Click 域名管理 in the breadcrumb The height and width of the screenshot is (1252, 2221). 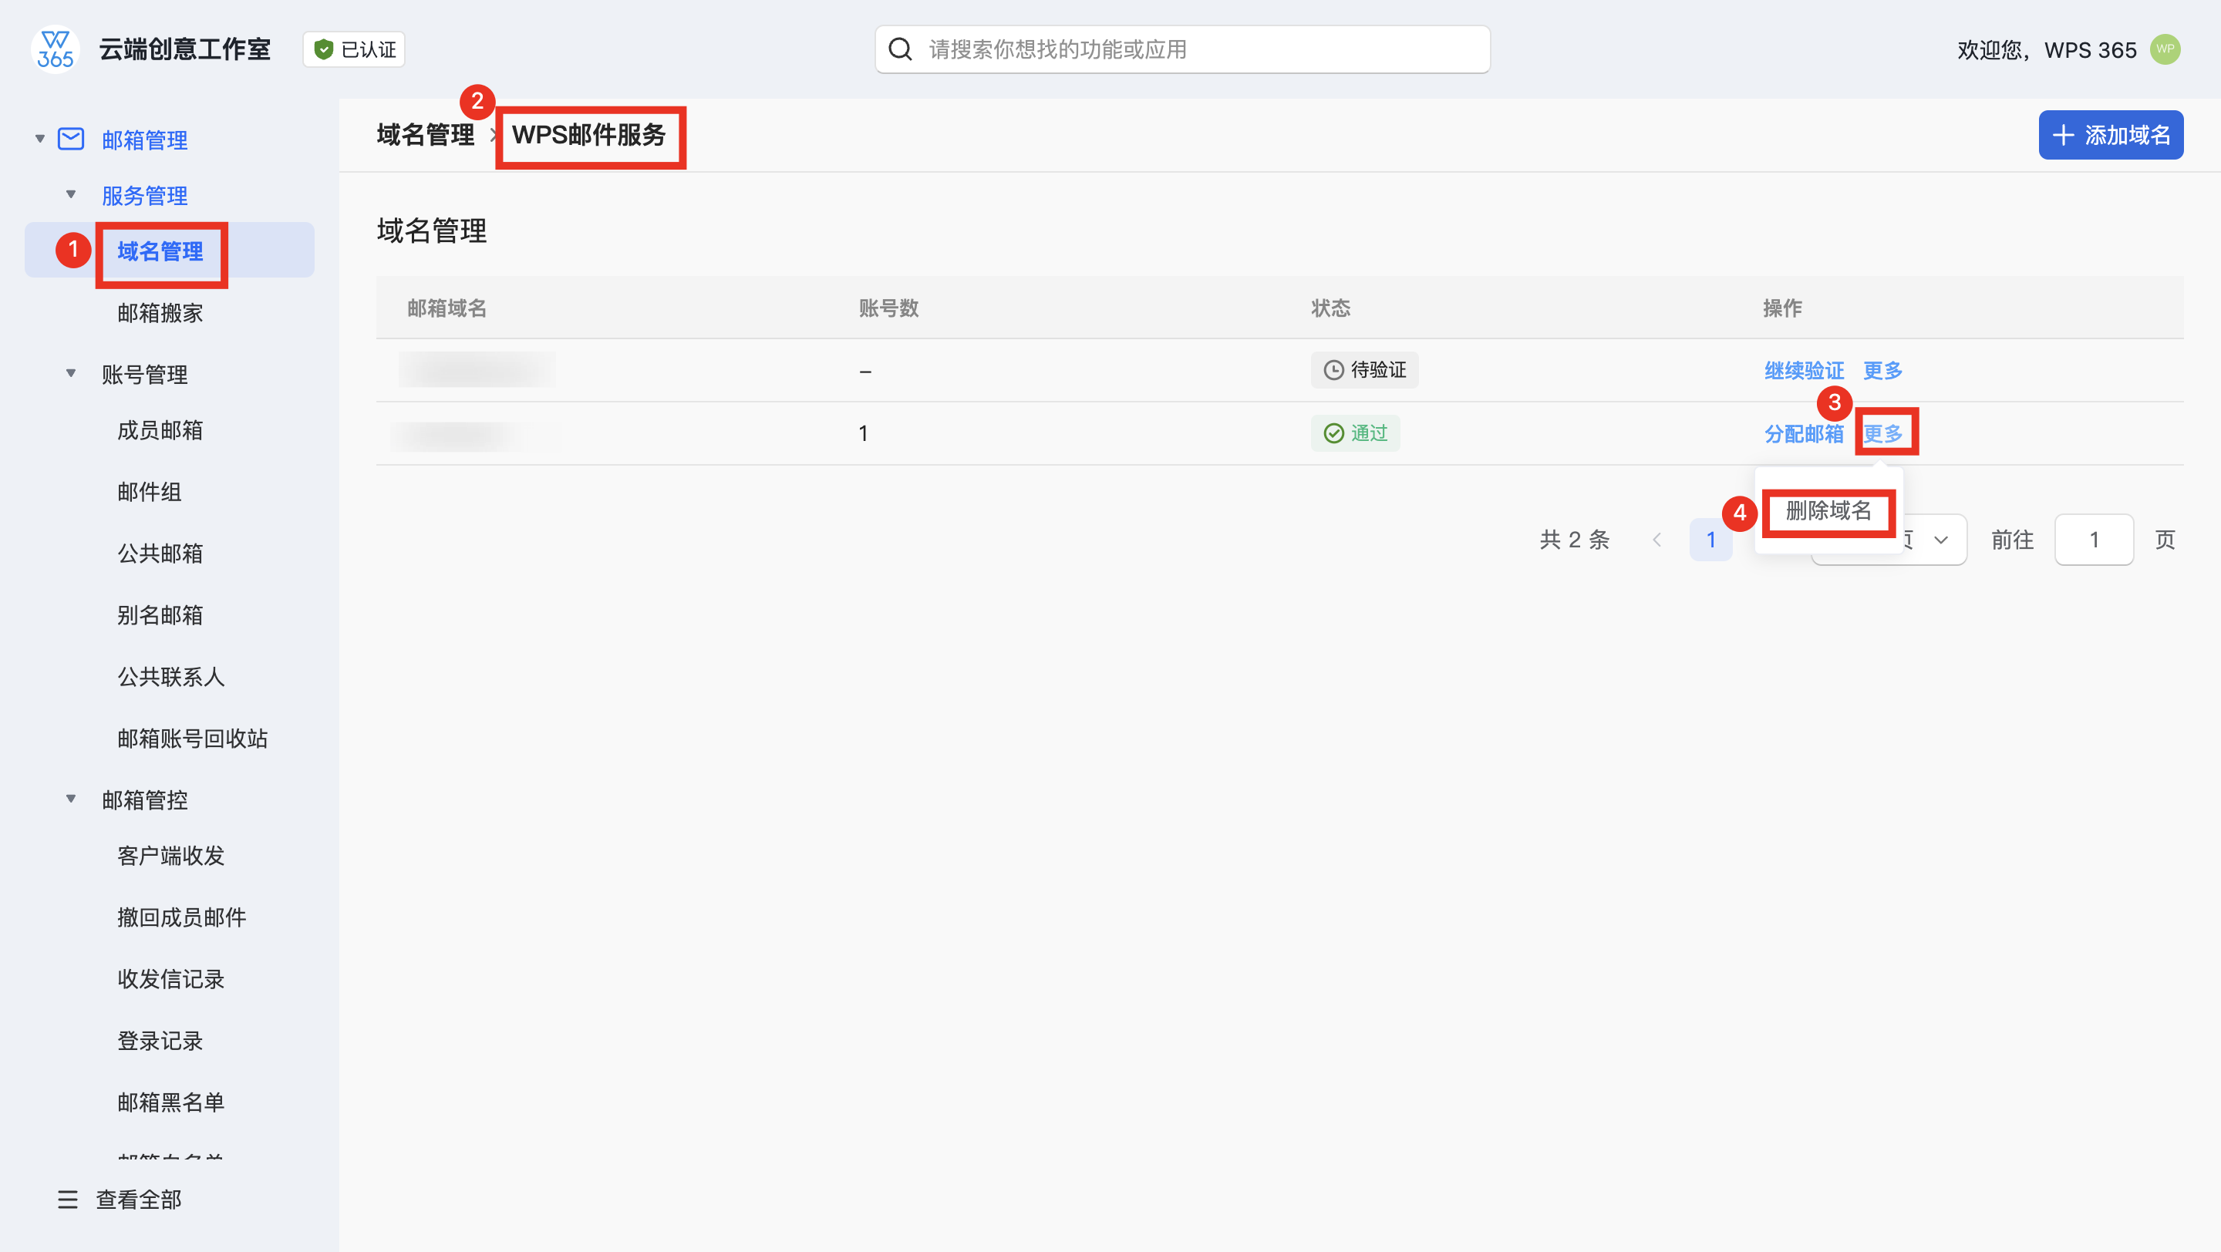tap(425, 135)
